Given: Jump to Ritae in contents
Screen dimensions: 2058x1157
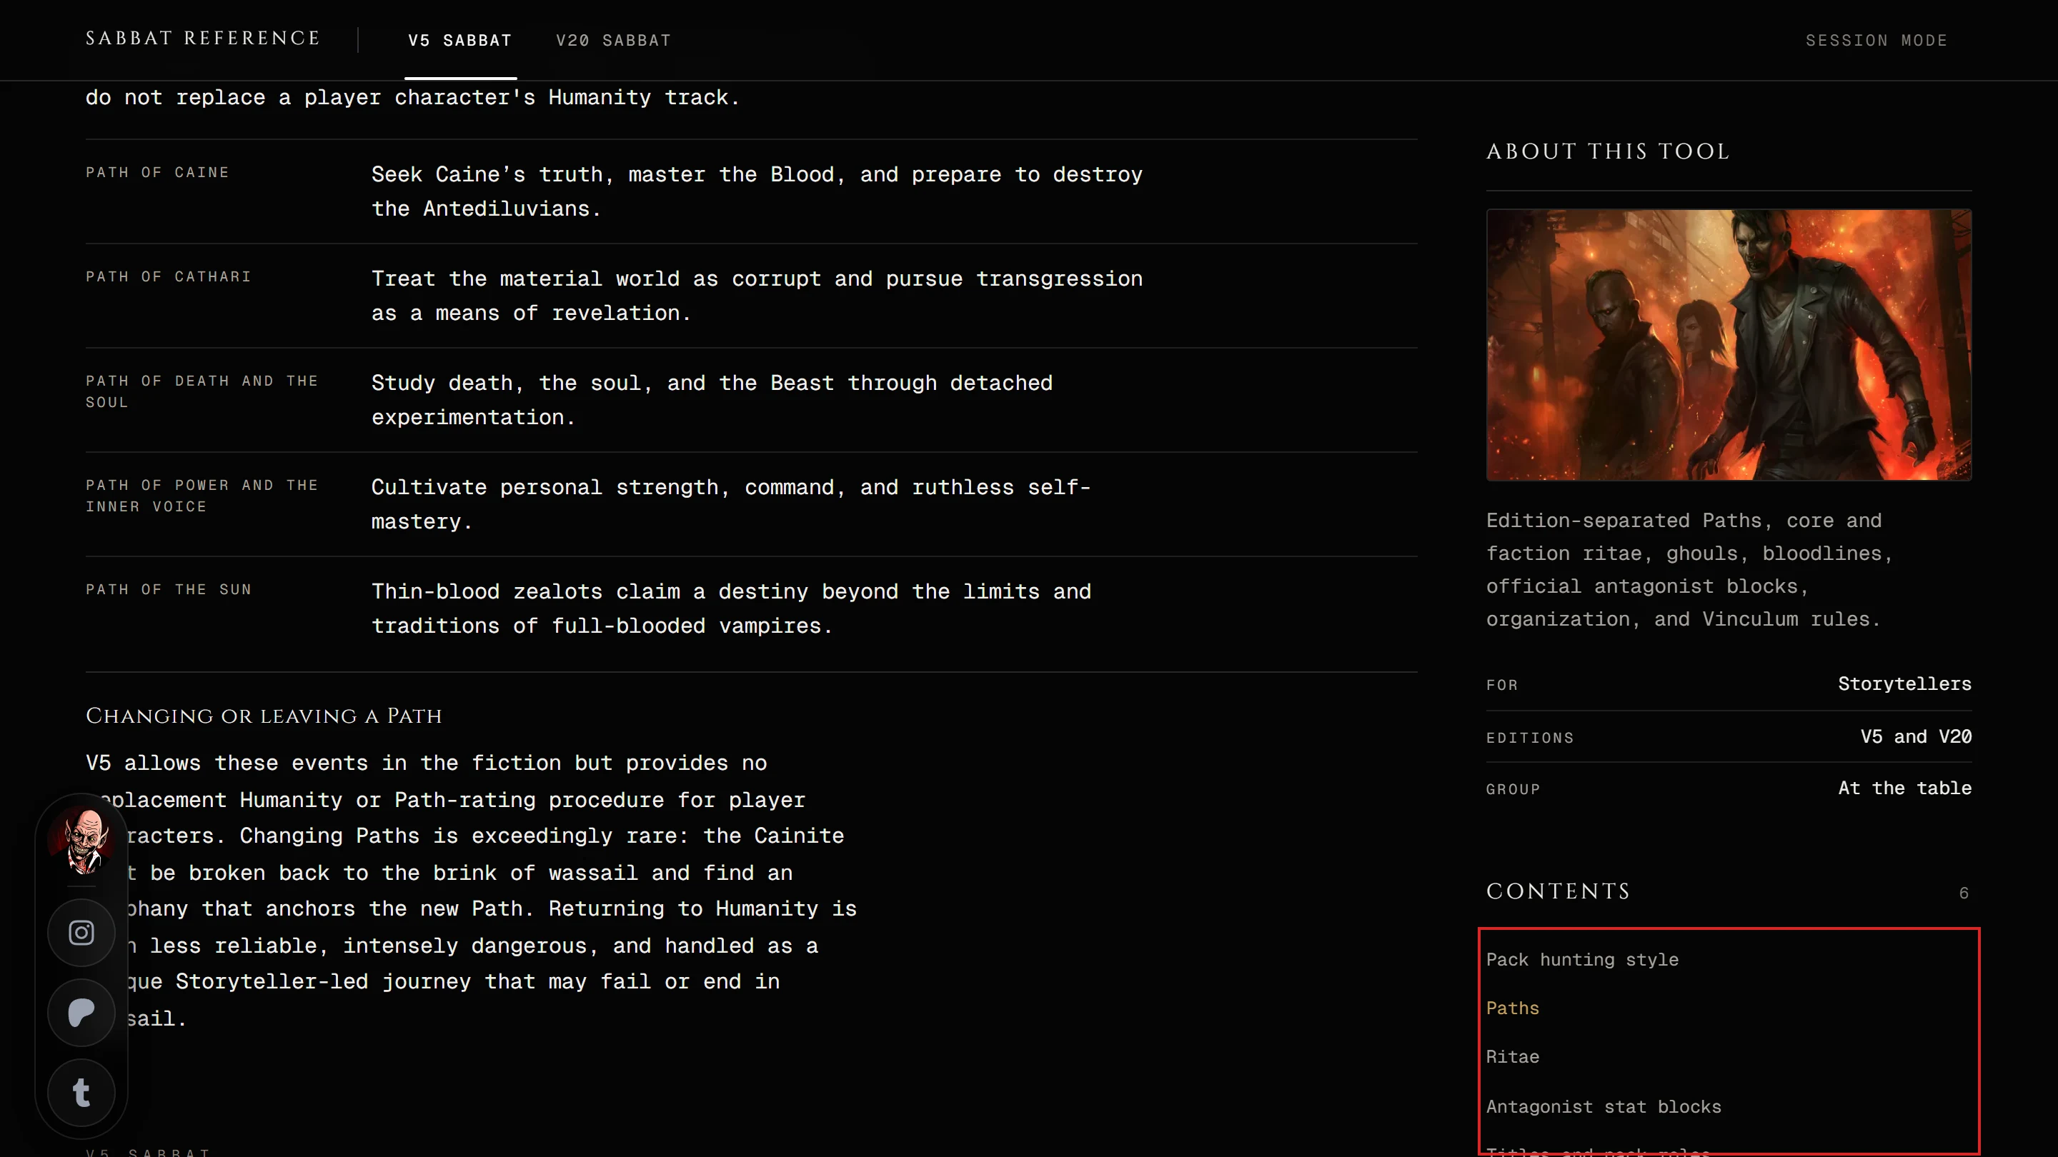Looking at the screenshot, I should pos(1512,1057).
